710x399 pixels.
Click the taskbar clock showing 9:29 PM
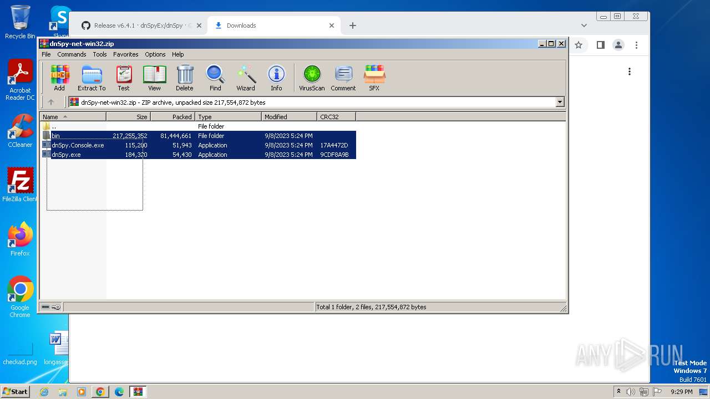(681, 392)
